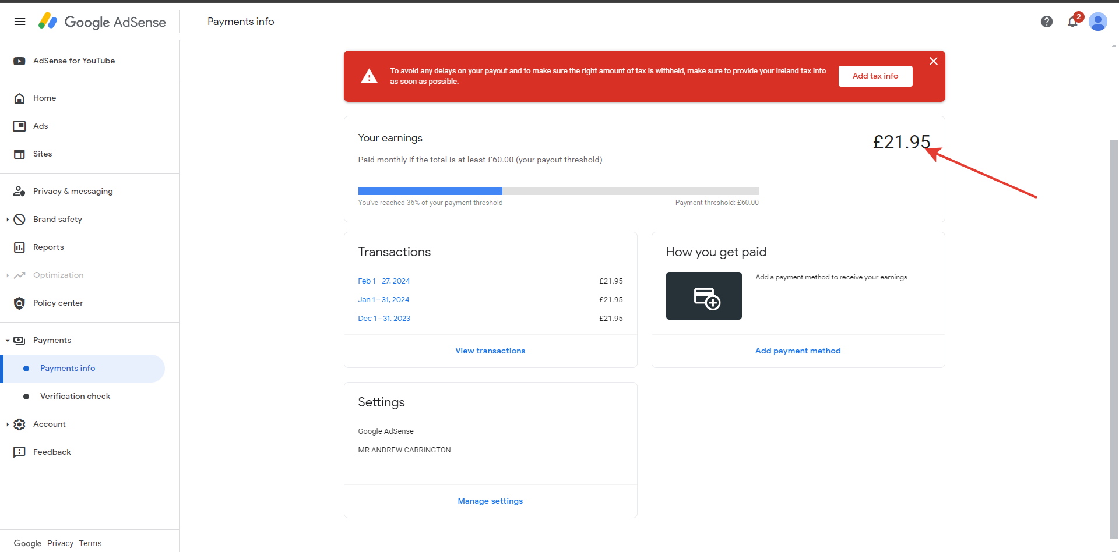This screenshot has width=1119, height=552.
Task: Open Verification check submenu item
Action: 75,397
